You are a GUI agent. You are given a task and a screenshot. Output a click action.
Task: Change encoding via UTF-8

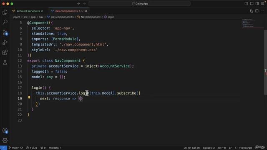(x=222, y=148)
